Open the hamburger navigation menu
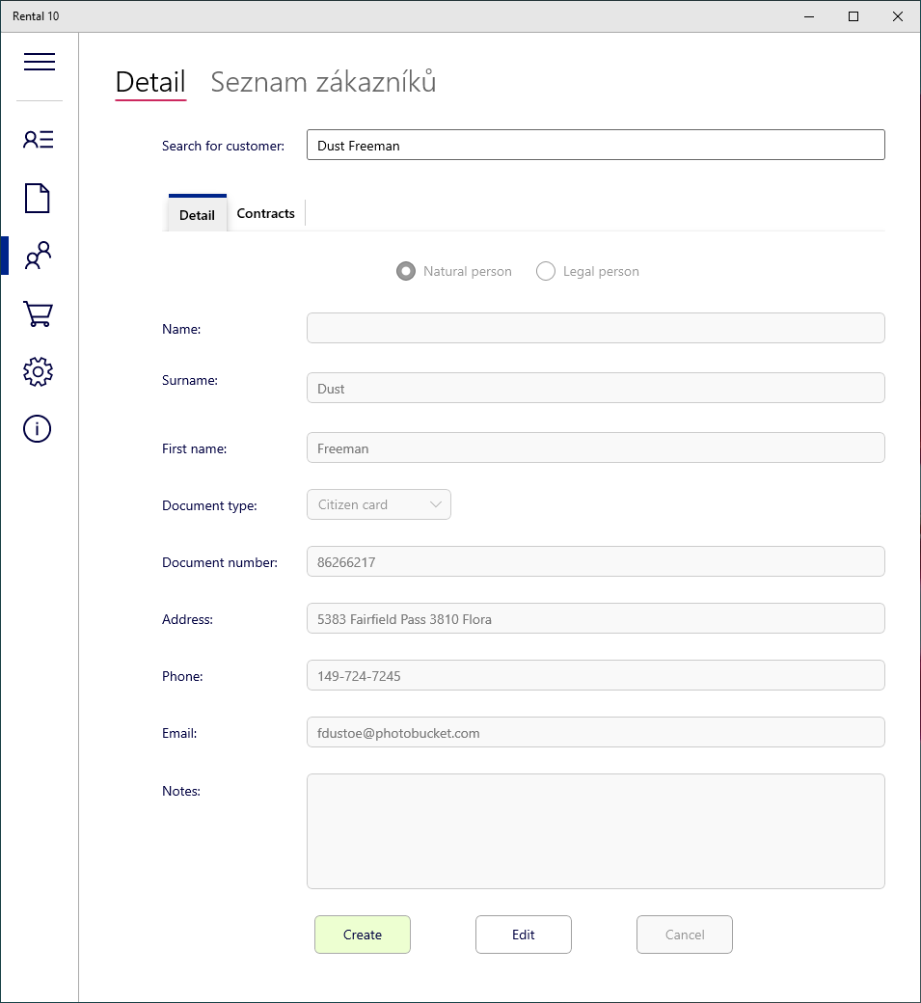The width and height of the screenshot is (921, 1003). pos(40,62)
